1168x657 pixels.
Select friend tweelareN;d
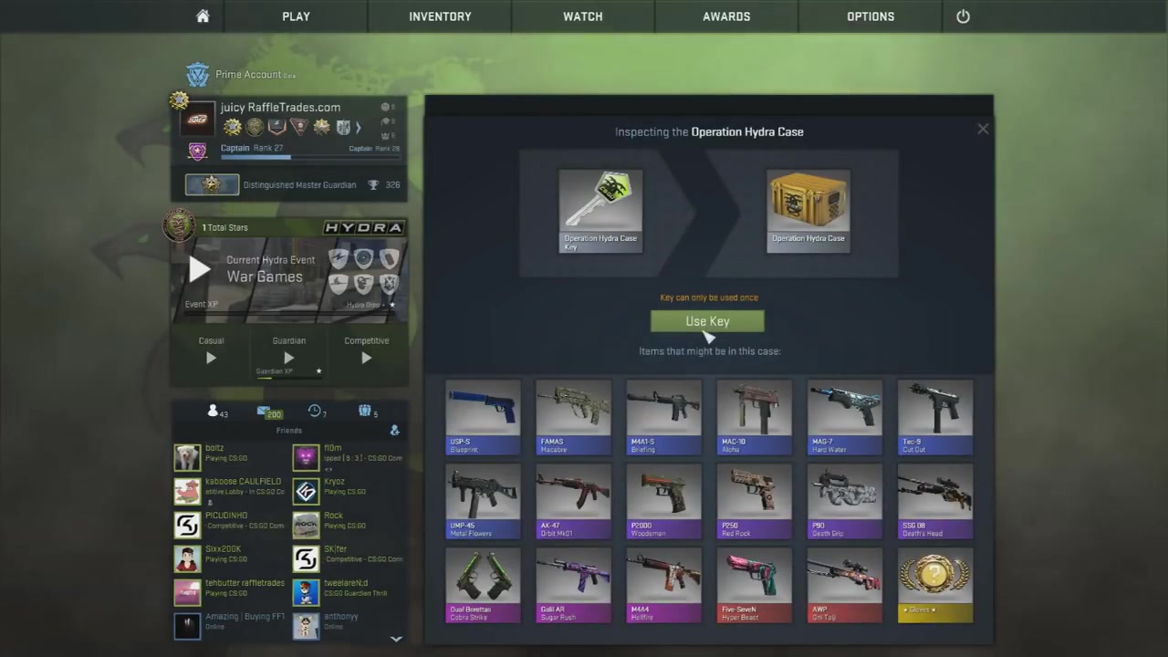(348, 592)
